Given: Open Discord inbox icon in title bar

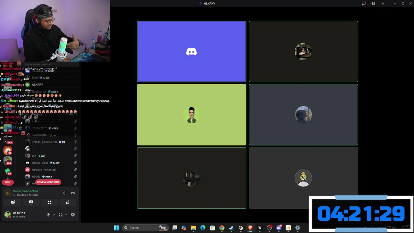Looking at the screenshot, I should (364, 4).
